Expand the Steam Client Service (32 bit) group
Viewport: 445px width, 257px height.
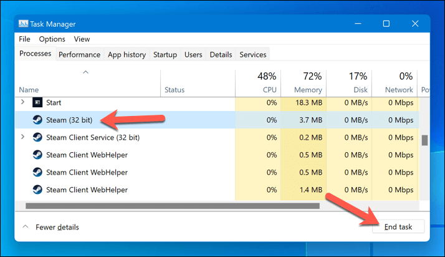[x=24, y=137]
